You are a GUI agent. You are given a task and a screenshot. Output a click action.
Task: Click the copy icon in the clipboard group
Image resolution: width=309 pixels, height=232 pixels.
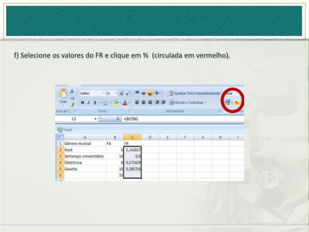(72, 98)
